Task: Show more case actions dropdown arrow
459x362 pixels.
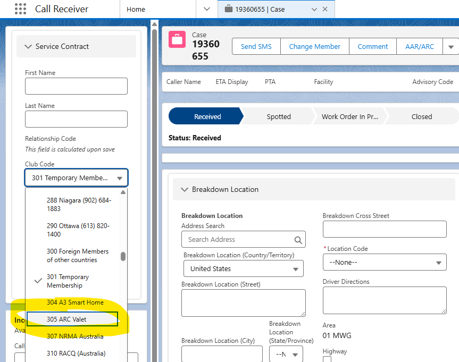Action: click(450, 47)
